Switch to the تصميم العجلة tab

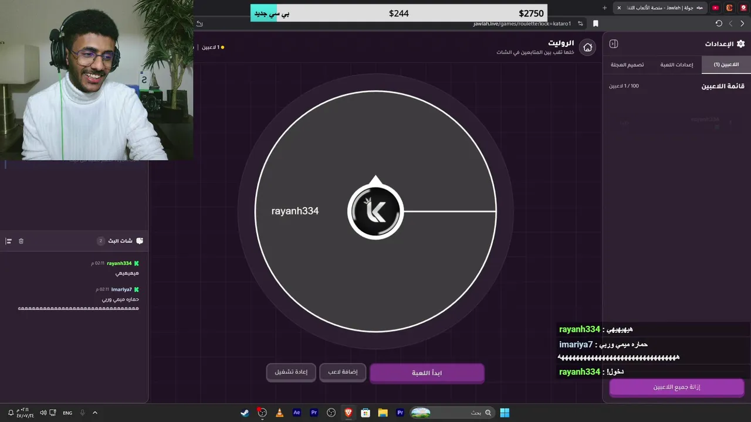point(627,64)
